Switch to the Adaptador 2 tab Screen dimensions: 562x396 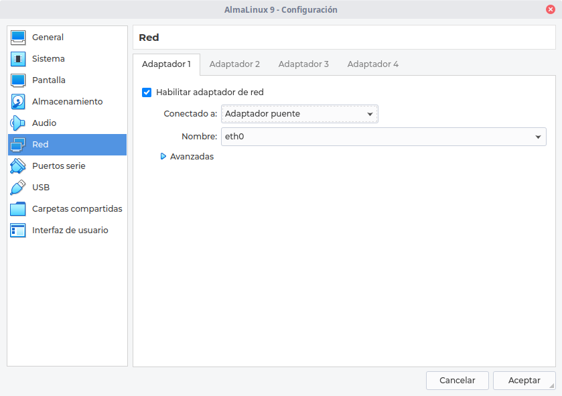tap(234, 64)
